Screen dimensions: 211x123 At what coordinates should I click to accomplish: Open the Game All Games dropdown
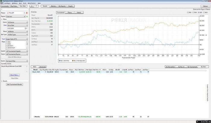click(17, 22)
